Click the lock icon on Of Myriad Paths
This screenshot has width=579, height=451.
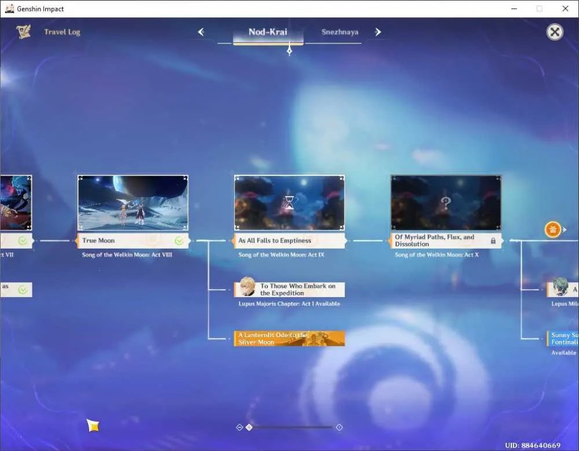point(493,241)
